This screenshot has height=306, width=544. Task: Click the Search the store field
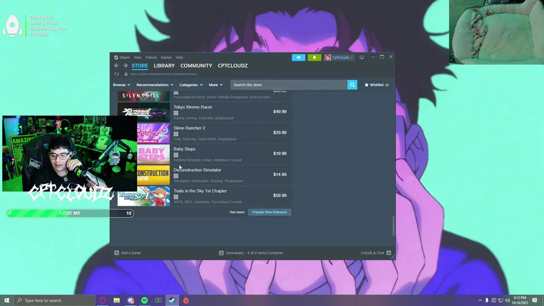tap(289, 85)
